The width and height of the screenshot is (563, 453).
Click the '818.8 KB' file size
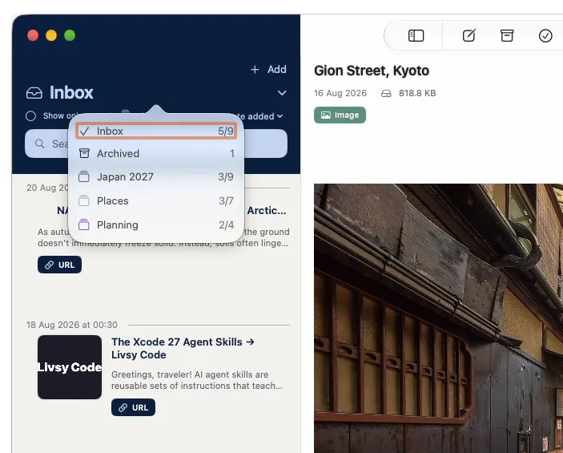(x=417, y=93)
